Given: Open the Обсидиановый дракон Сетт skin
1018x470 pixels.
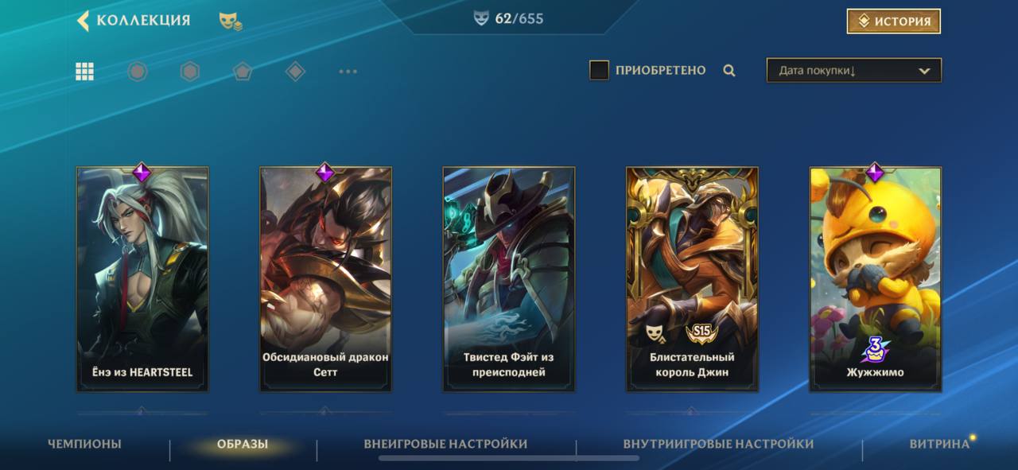Looking at the screenshot, I should 325,278.
